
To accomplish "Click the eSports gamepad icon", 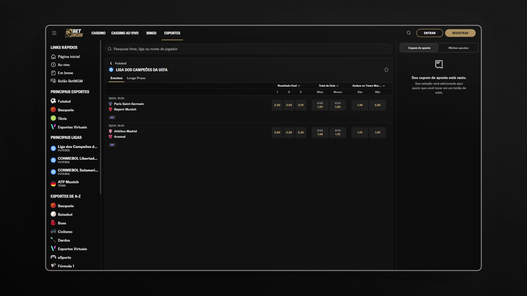I will tap(53, 257).
